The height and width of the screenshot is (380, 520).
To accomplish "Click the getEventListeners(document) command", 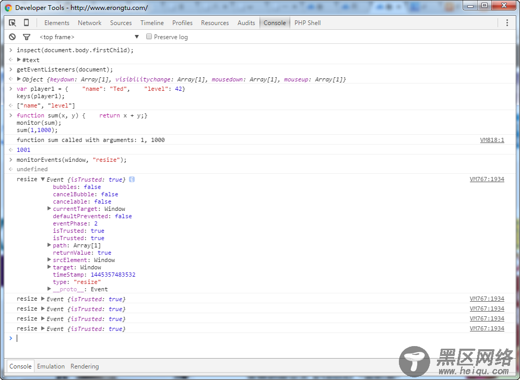I will (65, 69).
